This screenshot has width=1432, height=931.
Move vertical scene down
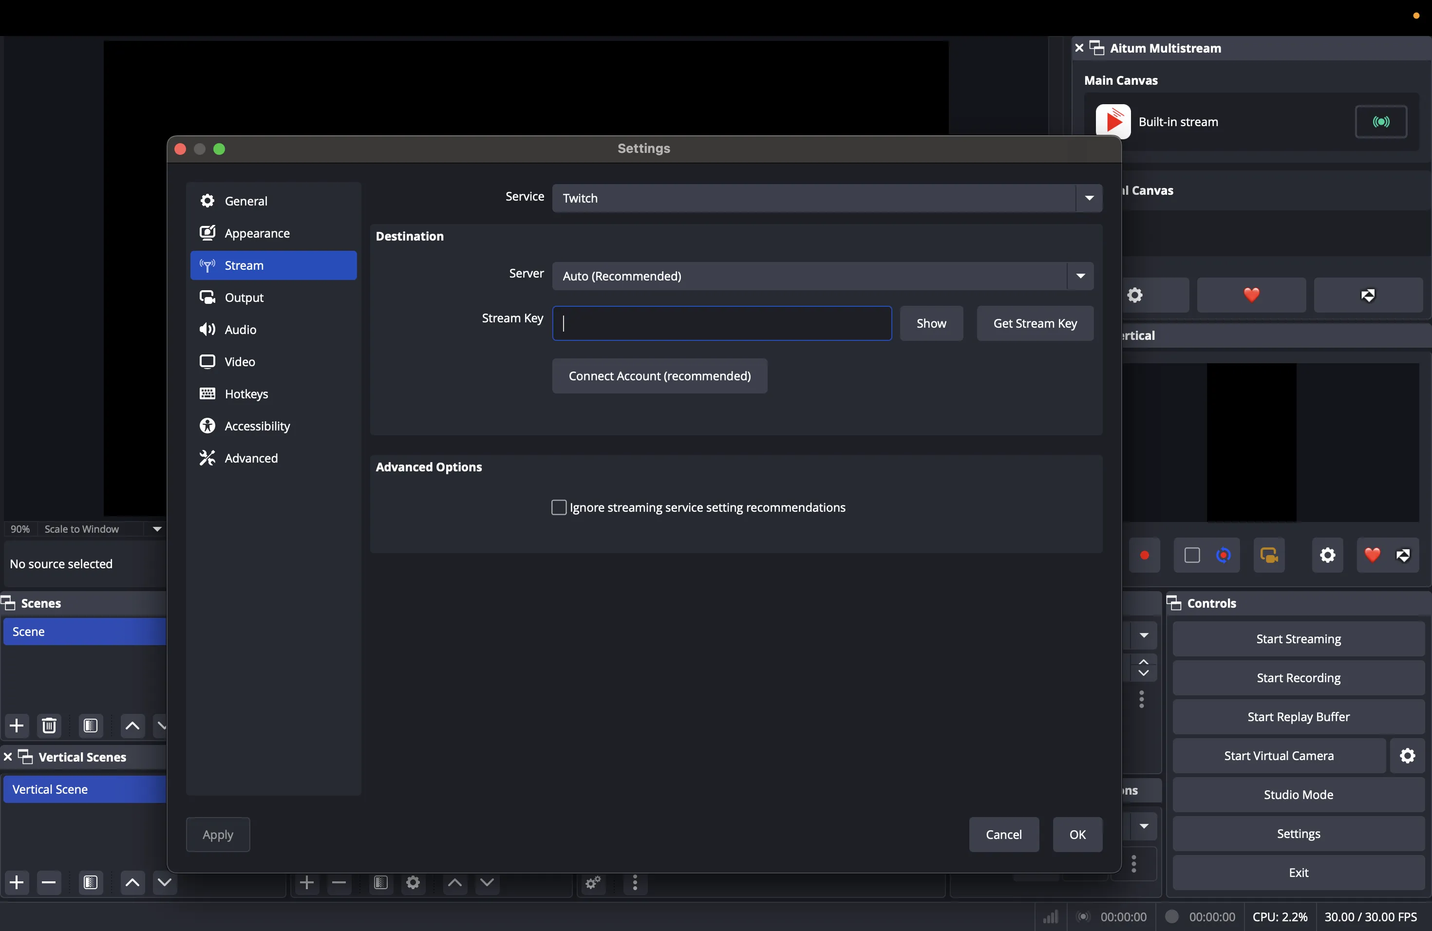pos(164,883)
